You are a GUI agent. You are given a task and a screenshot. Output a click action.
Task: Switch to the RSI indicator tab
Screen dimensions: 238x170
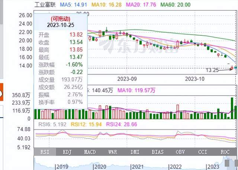44,152
